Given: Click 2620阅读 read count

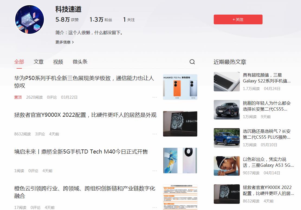Looking at the screenshot, I should 34,97.
